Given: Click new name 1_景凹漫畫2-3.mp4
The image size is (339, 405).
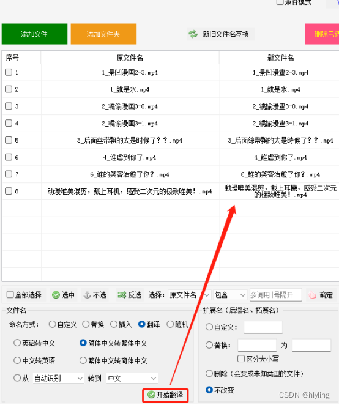Looking at the screenshot, I should point(280,73).
